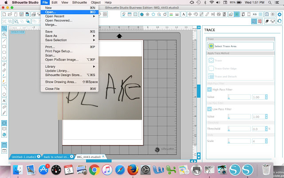The width and height of the screenshot is (284, 178).
Task: Adjust High Pass Filter value stepper
Action: pos(266,97)
